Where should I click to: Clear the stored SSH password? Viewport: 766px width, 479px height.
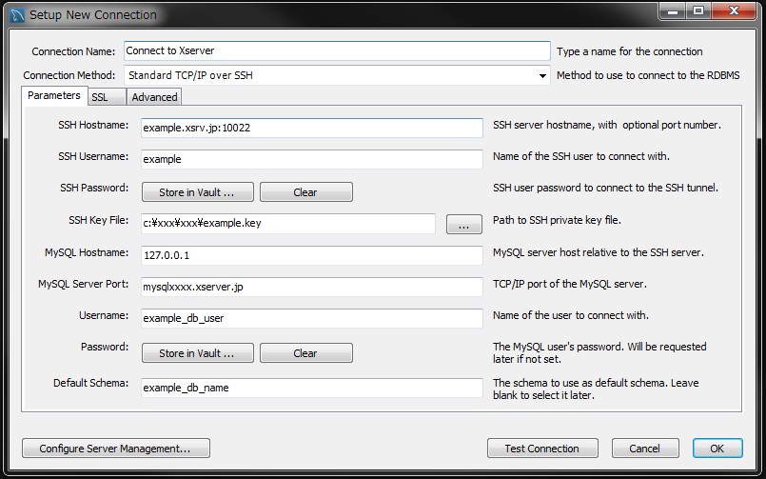coord(305,192)
